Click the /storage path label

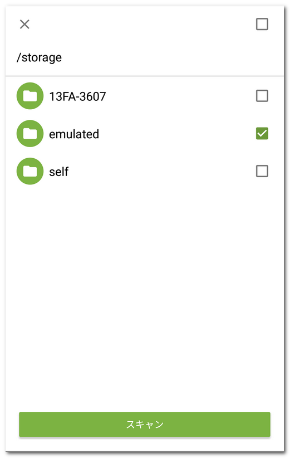pyautogui.click(x=39, y=57)
